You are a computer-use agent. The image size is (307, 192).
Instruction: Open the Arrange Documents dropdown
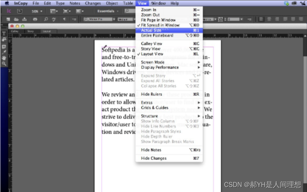[x=80, y=11]
